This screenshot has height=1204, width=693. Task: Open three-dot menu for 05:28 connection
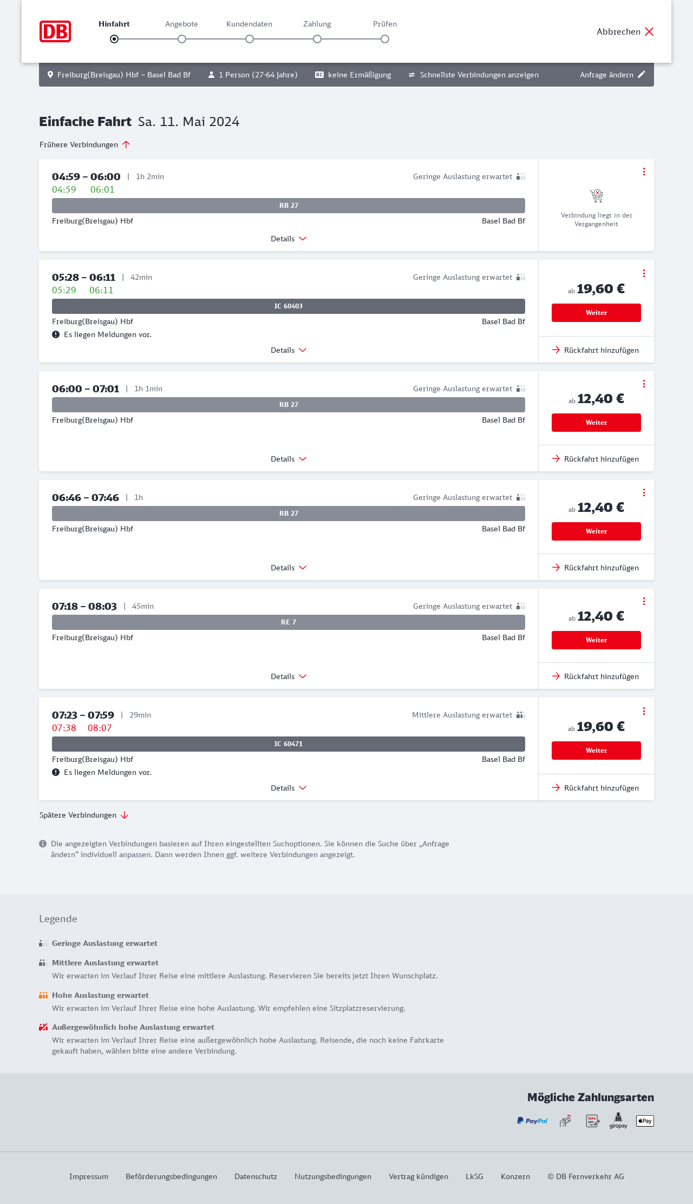644,273
